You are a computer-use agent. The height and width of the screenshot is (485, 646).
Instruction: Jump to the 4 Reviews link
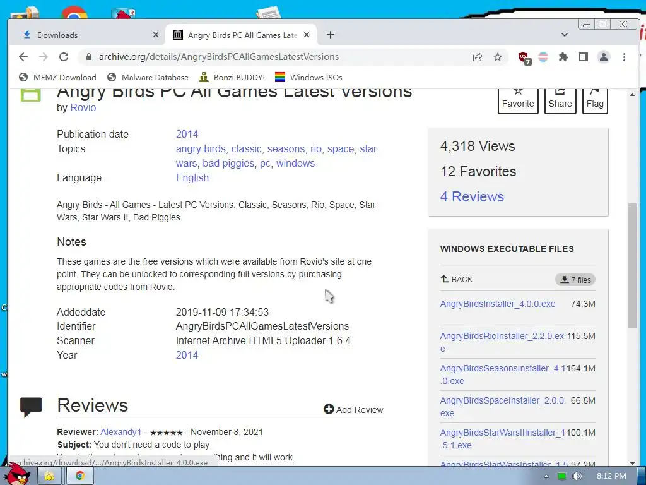coord(472,197)
